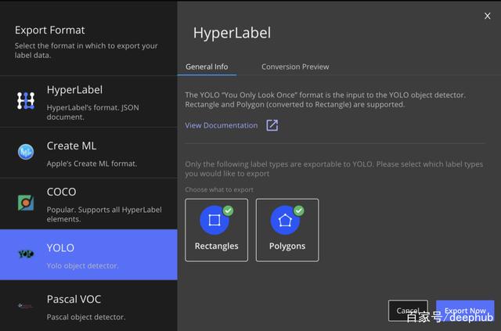Toggle the Rectangles green checkmark
The width and height of the screenshot is (501, 331).
coord(228,210)
